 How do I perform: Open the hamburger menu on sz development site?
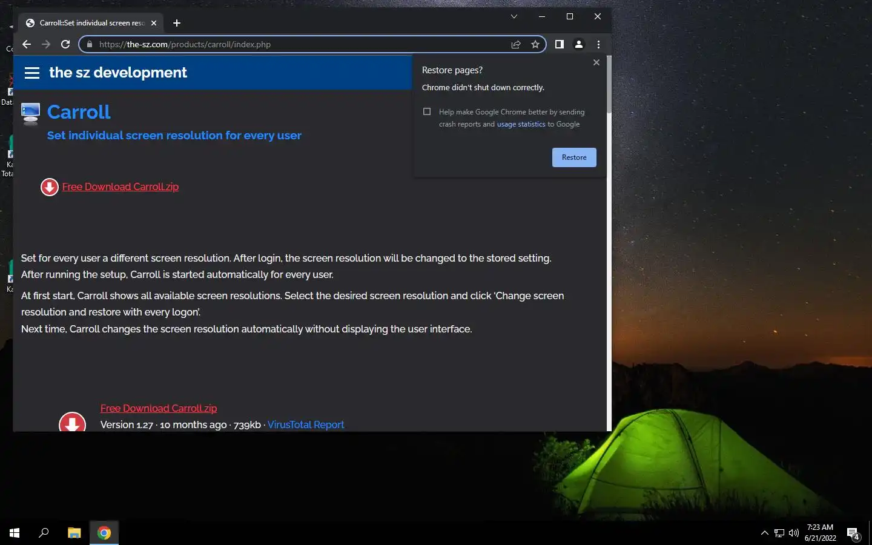pyautogui.click(x=32, y=73)
